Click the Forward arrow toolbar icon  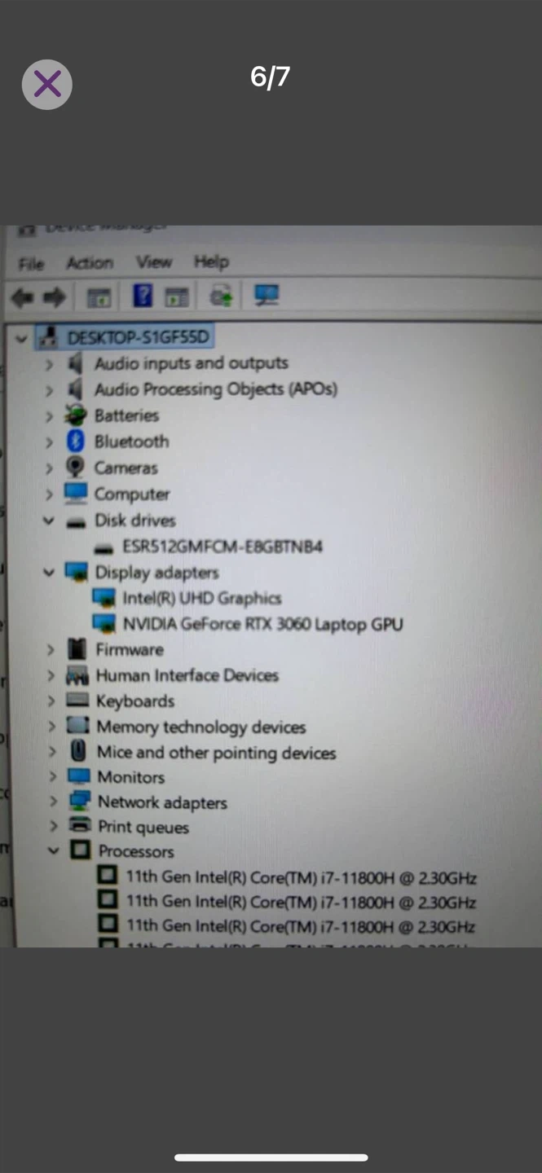pyautogui.click(x=54, y=297)
